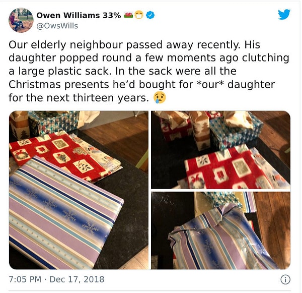Viewport: 302px width, 293px height.
Task: Click the Welsh flag emoji in name
Action: [x=128, y=15]
